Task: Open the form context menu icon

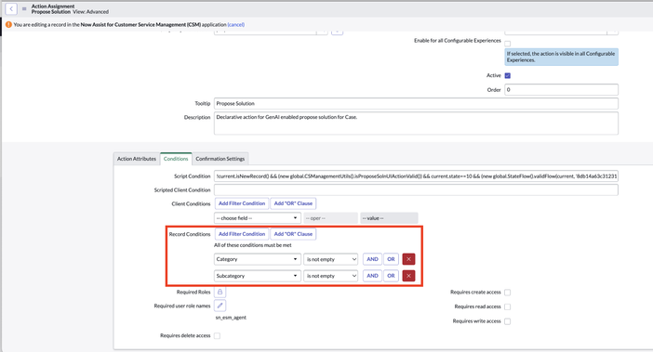Action: pyautogui.click(x=24, y=8)
